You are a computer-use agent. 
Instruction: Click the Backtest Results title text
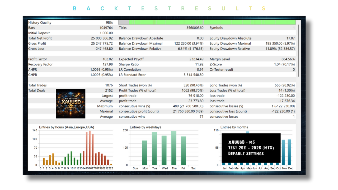(169, 8)
